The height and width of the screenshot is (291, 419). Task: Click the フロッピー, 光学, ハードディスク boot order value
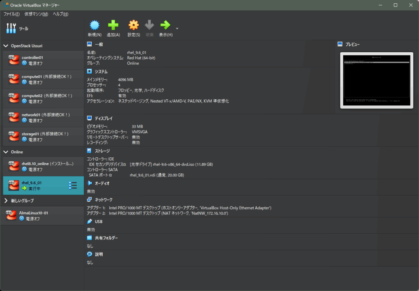pyautogui.click(x=141, y=90)
